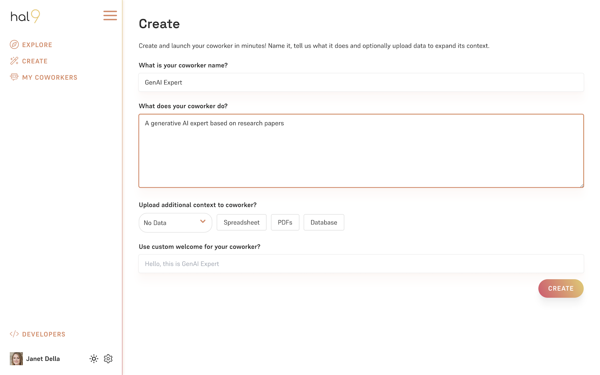This screenshot has width=600, height=375.
Task: Open the Developers link
Action: pos(43,334)
